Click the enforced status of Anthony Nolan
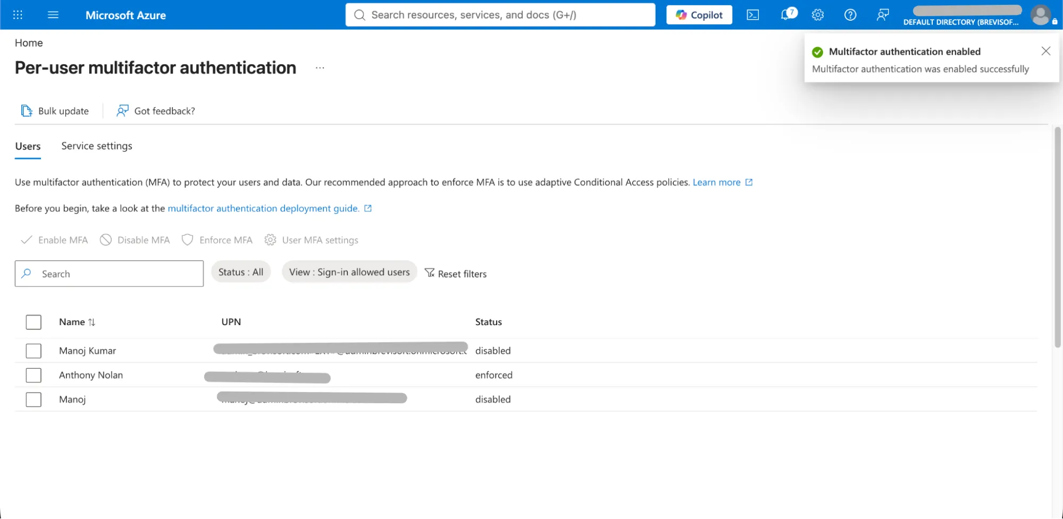This screenshot has width=1063, height=519. click(x=494, y=375)
